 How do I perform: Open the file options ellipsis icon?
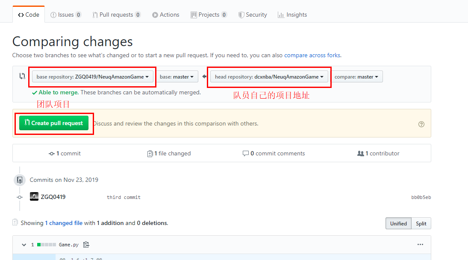point(420,244)
